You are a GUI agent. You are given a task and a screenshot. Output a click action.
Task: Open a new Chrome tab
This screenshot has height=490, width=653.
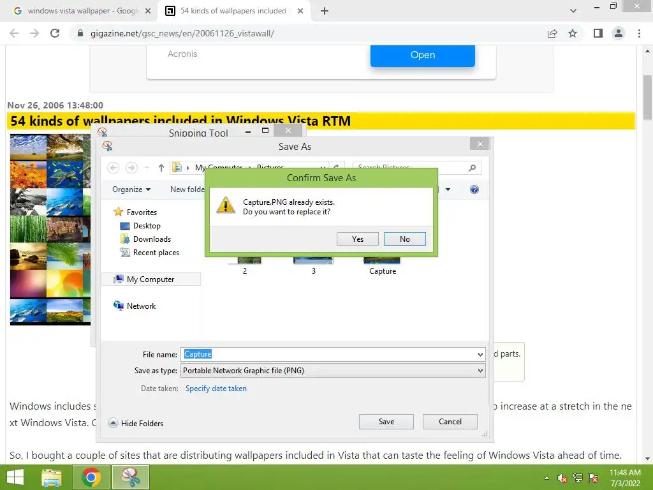tap(325, 11)
